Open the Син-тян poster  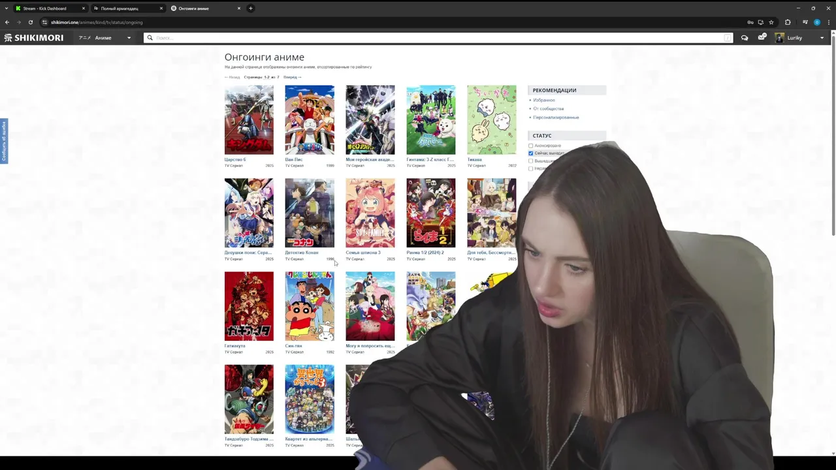pos(310,306)
